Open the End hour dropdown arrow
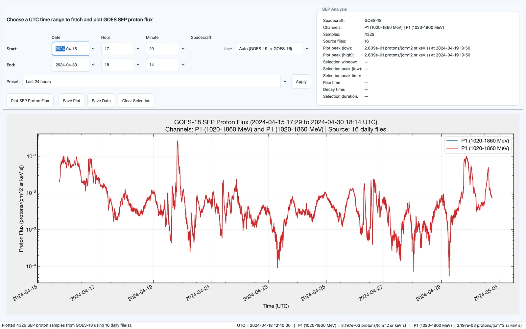The width and height of the screenshot is (526, 329). click(x=138, y=65)
